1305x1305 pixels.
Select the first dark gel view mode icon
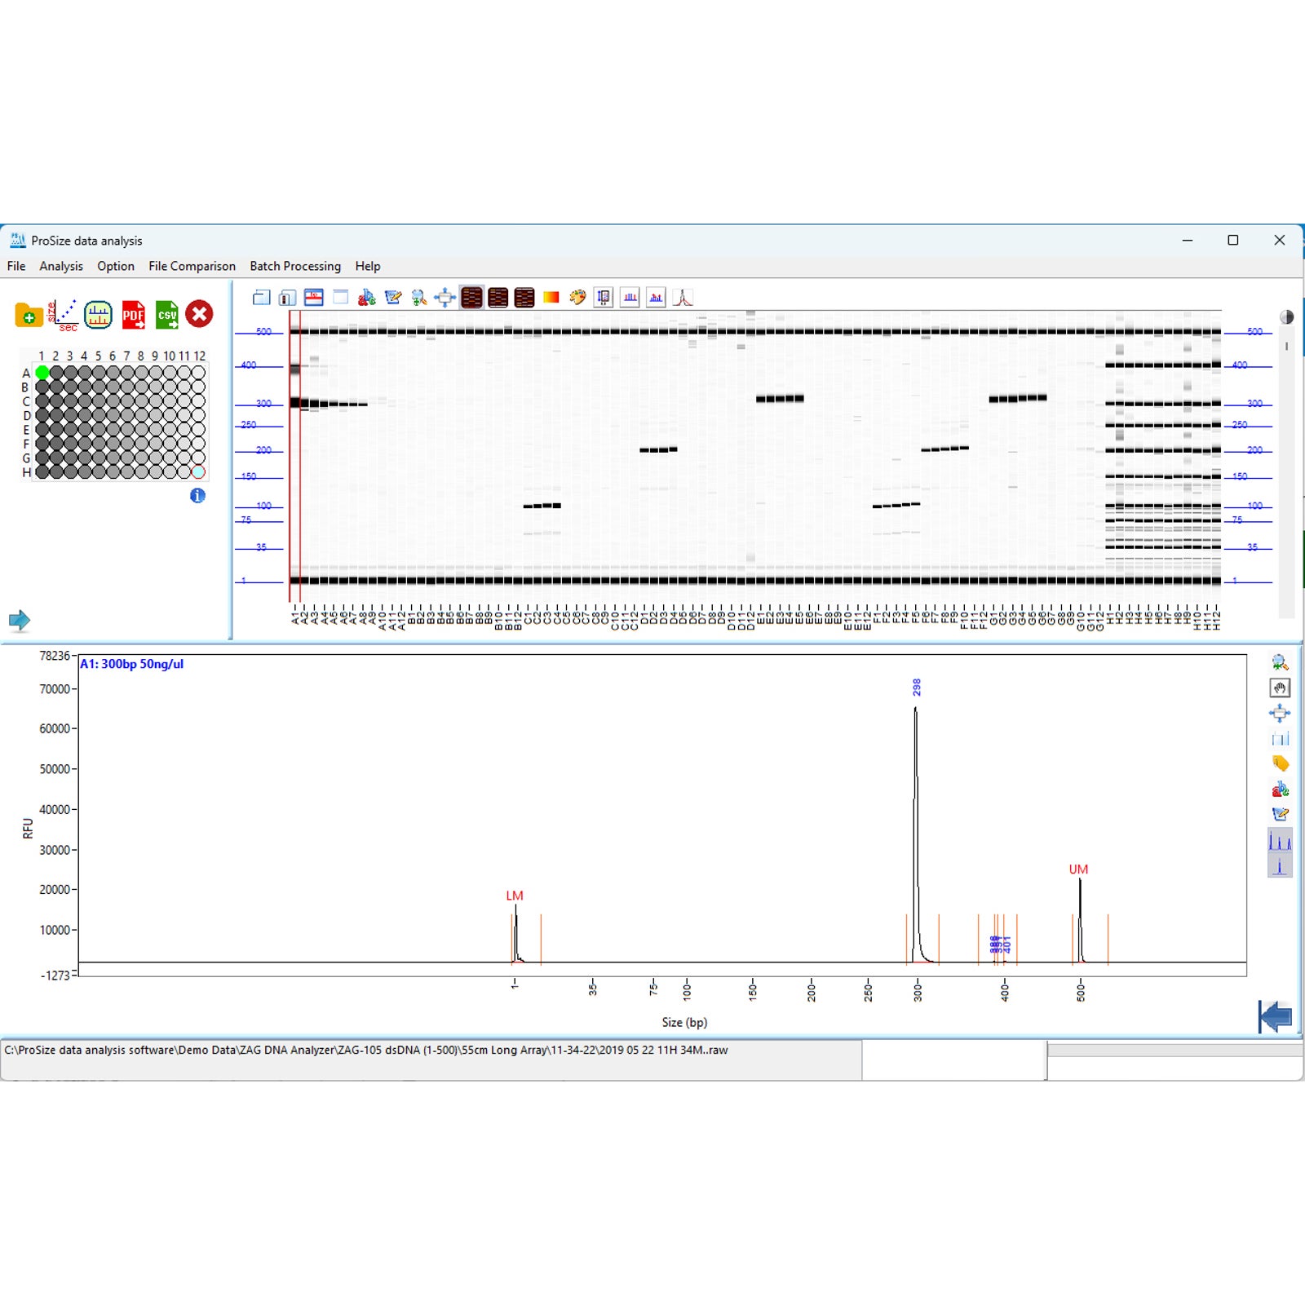471,298
